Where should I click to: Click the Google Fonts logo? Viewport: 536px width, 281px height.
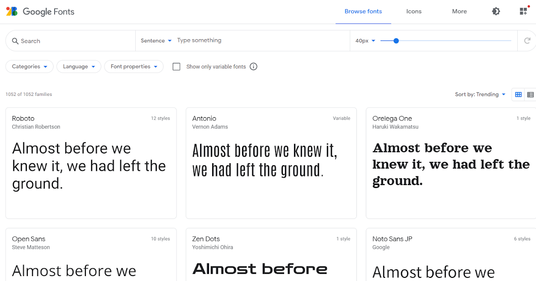(40, 12)
